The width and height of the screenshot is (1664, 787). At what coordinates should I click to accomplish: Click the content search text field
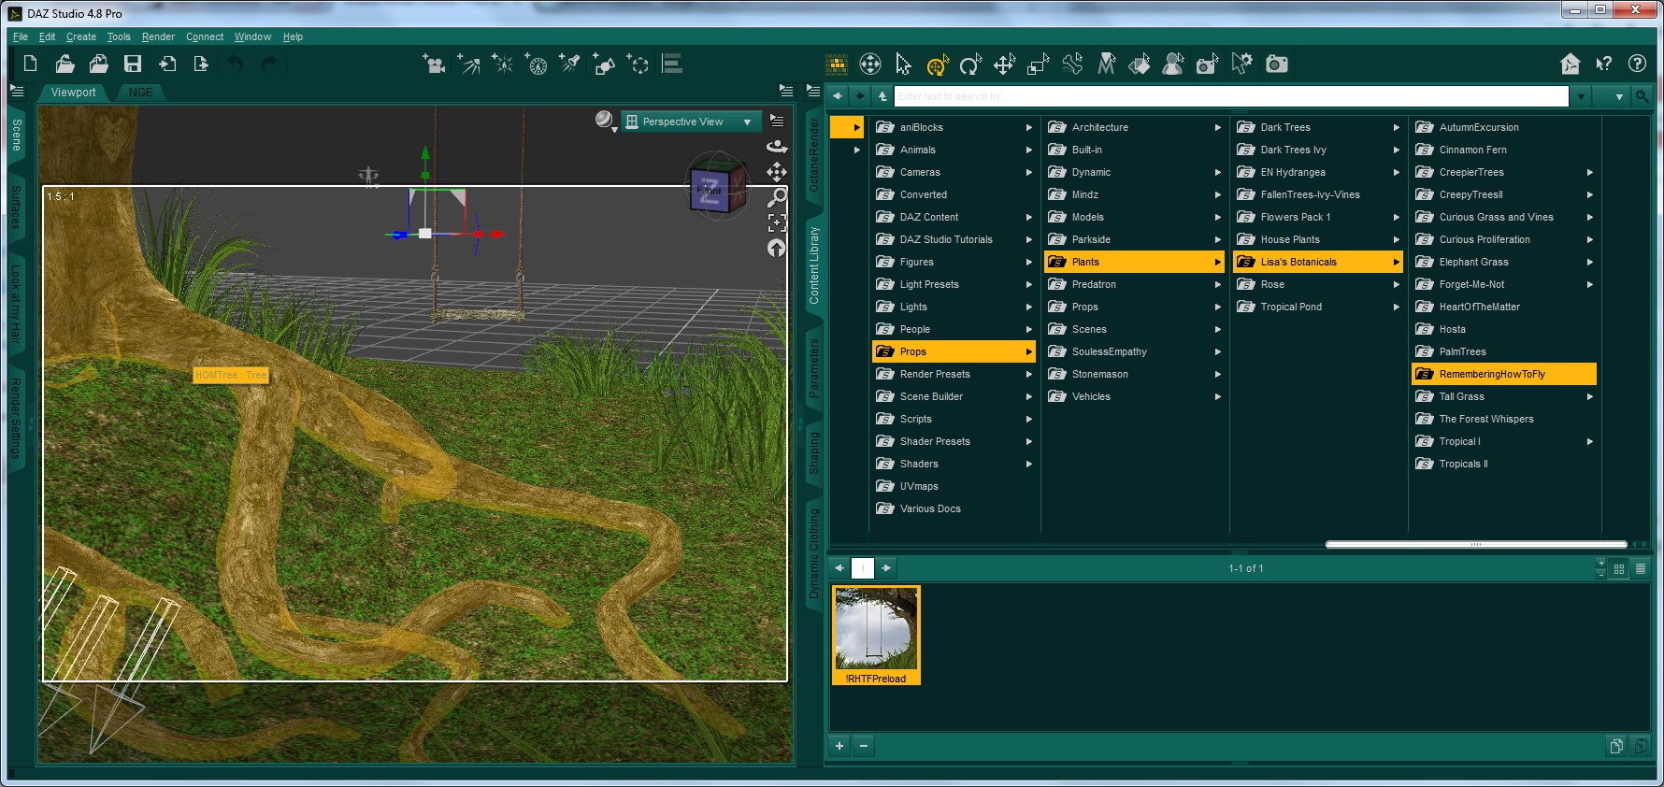tap(1232, 96)
